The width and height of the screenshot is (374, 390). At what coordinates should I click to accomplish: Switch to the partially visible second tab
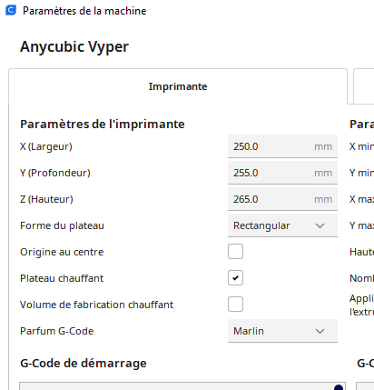tap(364, 86)
